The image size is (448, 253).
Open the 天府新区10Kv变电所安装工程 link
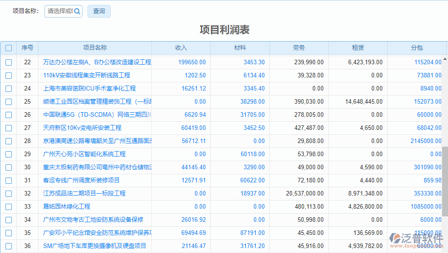(x=82, y=128)
